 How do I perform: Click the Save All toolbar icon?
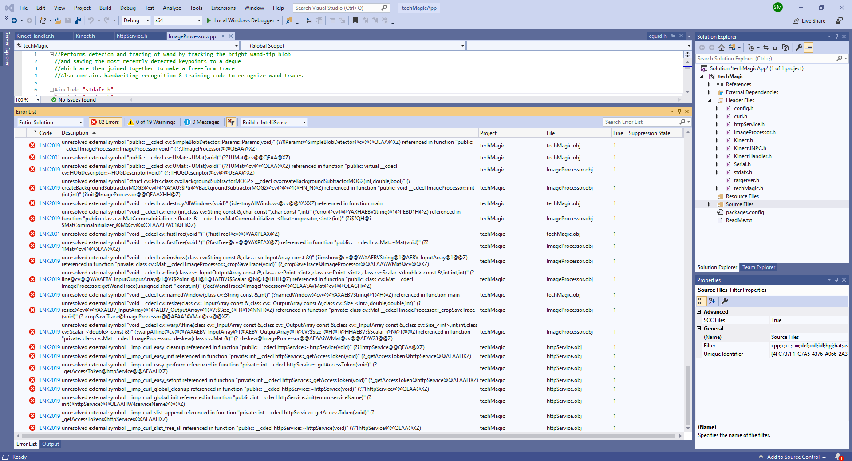coord(78,20)
